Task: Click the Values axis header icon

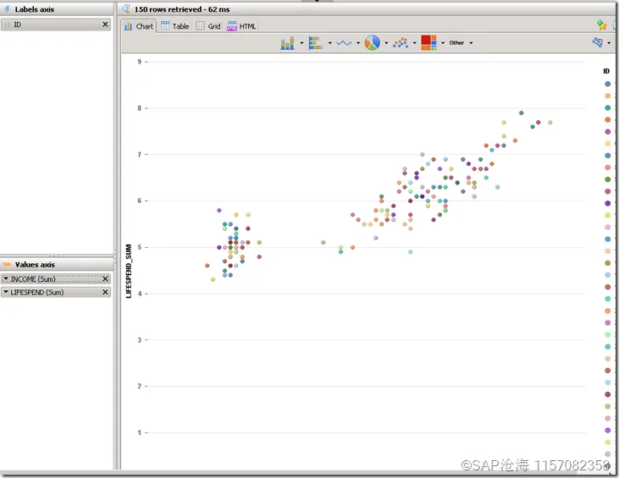Action: pyautogui.click(x=7, y=264)
